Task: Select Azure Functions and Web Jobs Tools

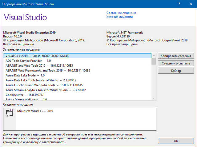Action: click(44, 85)
